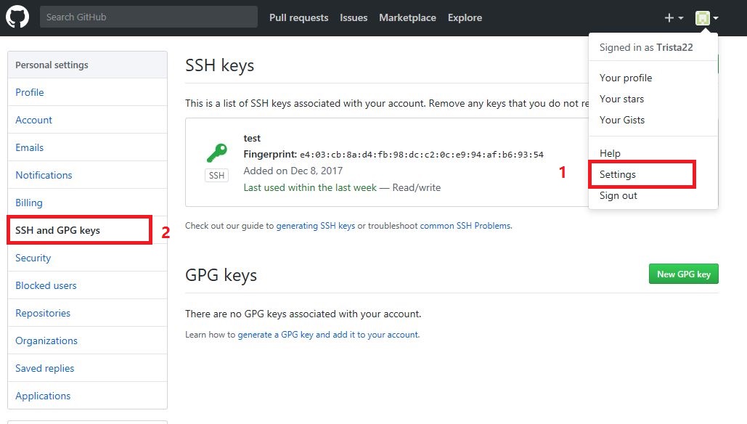Go to Pull requests in top navigation
The image size is (747, 424).
(298, 17)
